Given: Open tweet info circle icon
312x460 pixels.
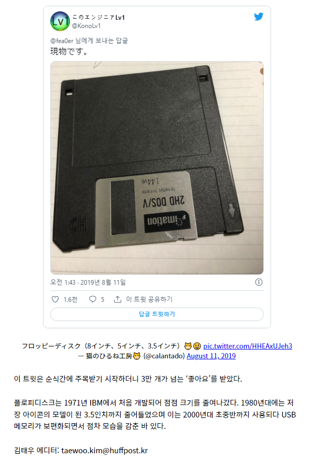Looking at the screenshot, I should click(x=259, y=282).
